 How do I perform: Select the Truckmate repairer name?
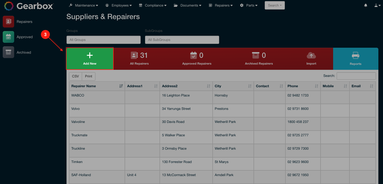coord(79,135)
